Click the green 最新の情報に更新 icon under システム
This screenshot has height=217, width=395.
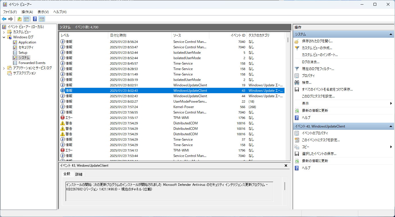(297, 111)
